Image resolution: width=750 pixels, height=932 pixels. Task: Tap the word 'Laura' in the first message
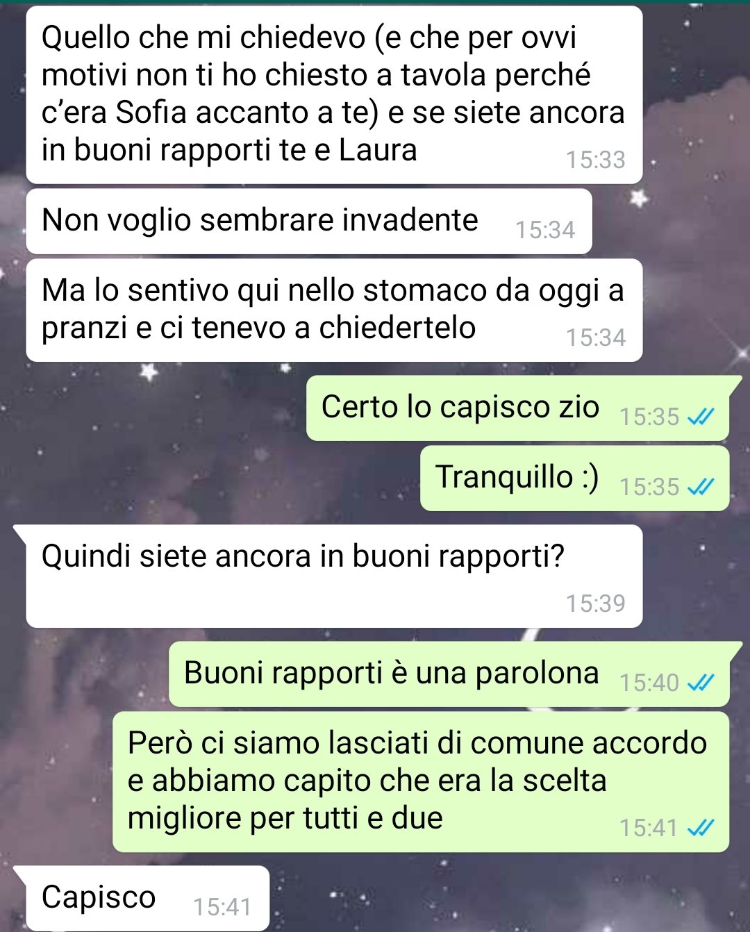click(378, 150)
